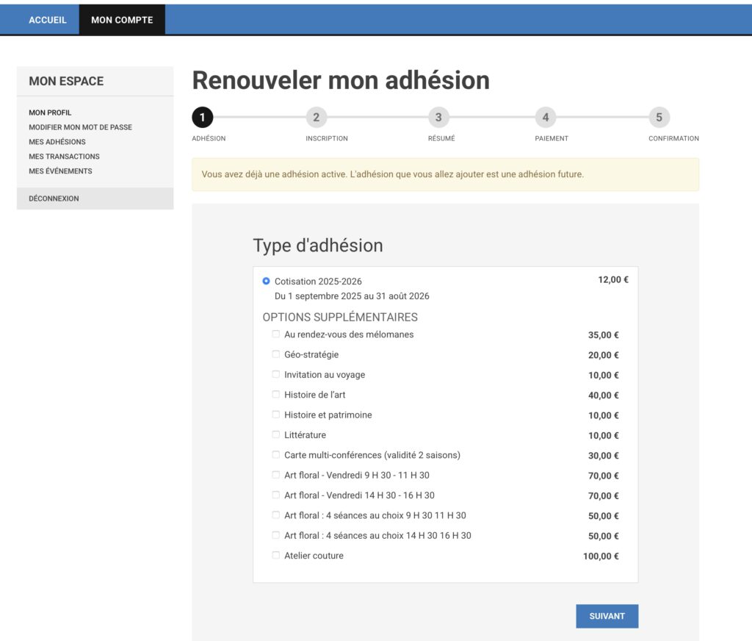This screenshot has width=752, height=641.
Task: Check the Atelier couture option
Action: (x=276, y=556)
